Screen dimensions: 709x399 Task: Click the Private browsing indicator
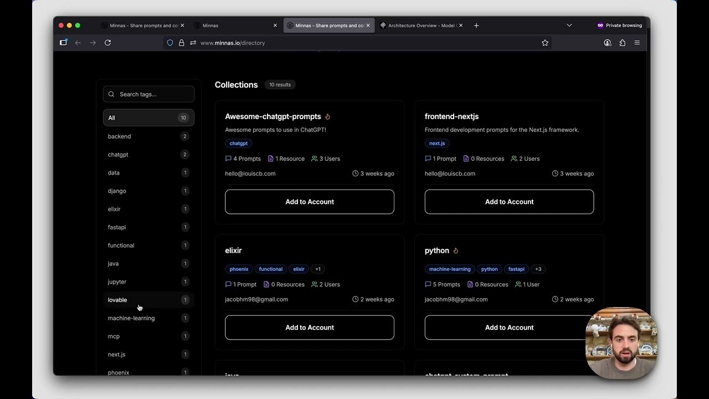point(619,25)
